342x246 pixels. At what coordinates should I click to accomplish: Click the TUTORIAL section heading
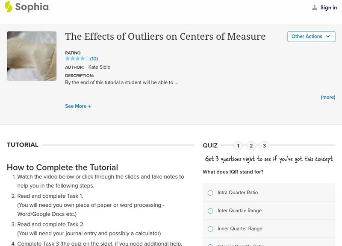(x=23, y=145)
